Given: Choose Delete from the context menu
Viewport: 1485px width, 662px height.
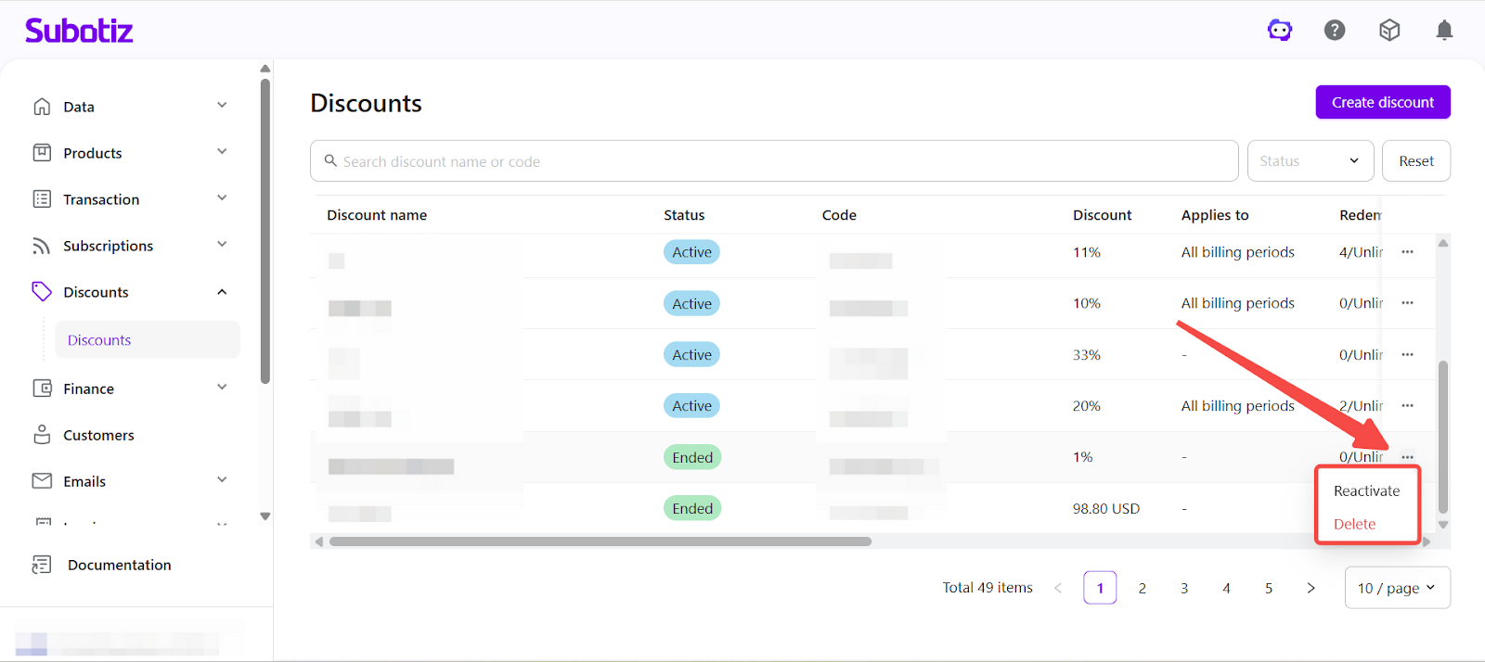Looking at the screenshot, I should point(1355,525).
